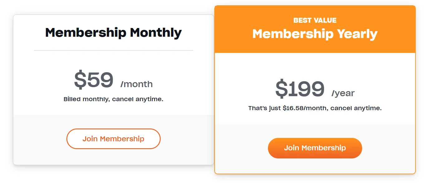The width and height of the screenshot is (437, 183).
Task: Click the /month text beside the price
Action: click(x=137, y=84)
